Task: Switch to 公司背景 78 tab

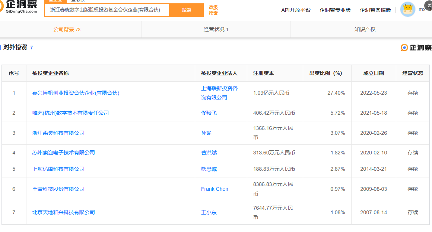Action: [67, 29]
